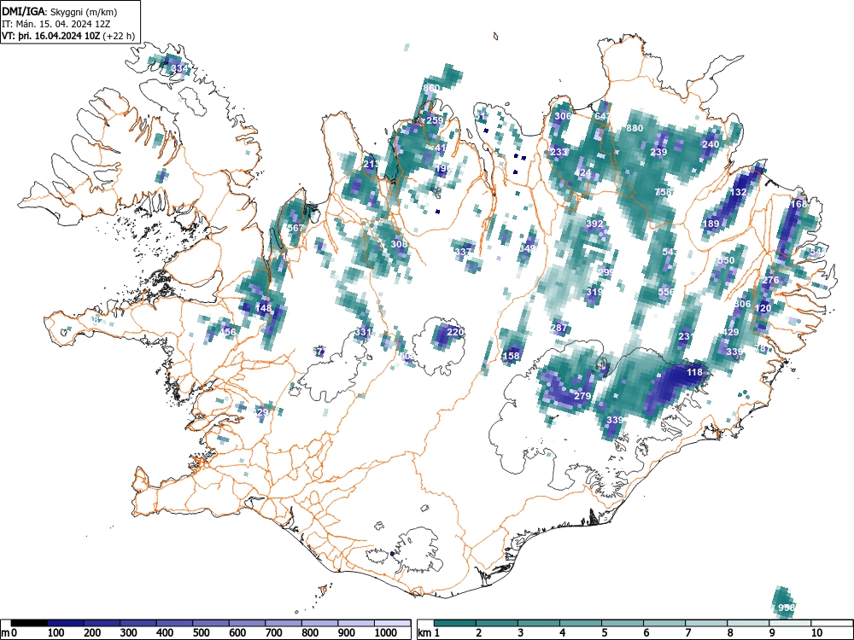Select the teal swatch between km 5 and 6
The width and height of the screenshot is (854, 640).
(x=623, y=623)
